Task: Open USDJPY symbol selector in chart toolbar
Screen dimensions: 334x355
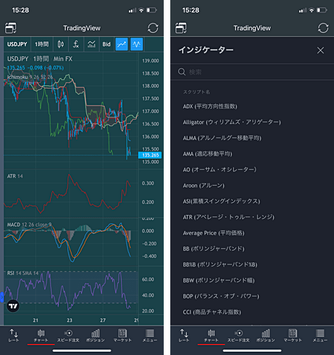Action: [17, 44]
